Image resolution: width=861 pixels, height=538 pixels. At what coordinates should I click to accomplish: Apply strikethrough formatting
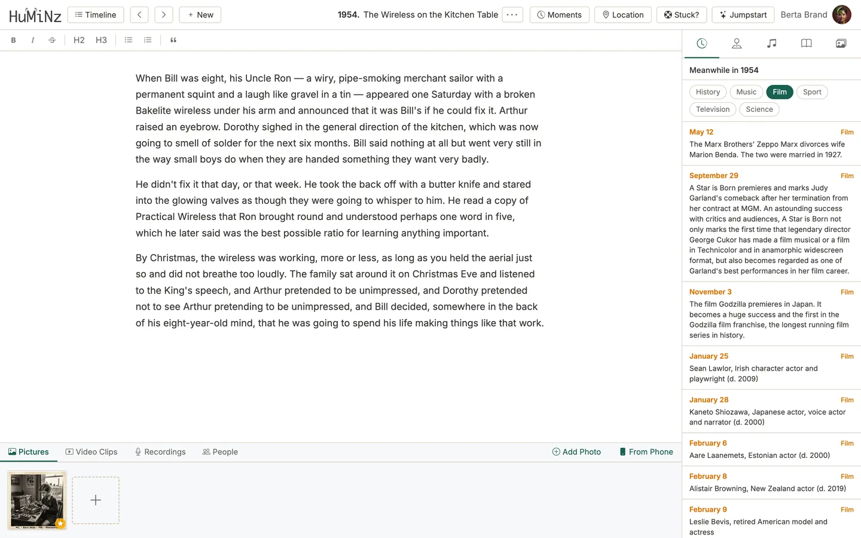click(52, 40)
